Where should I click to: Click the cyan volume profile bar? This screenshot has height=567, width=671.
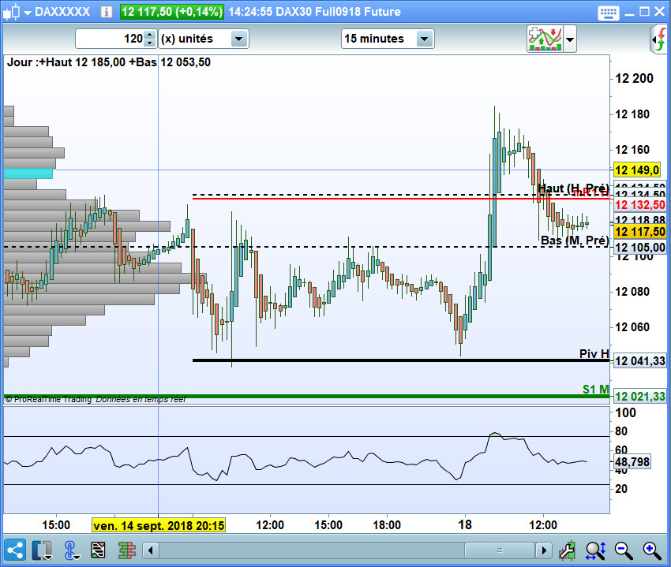28,173
